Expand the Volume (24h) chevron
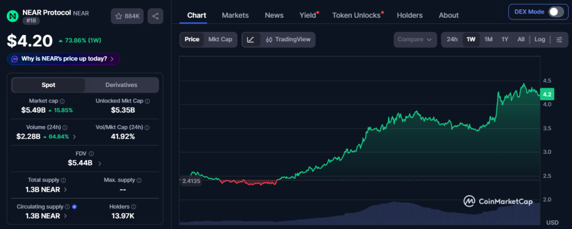 pos(75,137)
